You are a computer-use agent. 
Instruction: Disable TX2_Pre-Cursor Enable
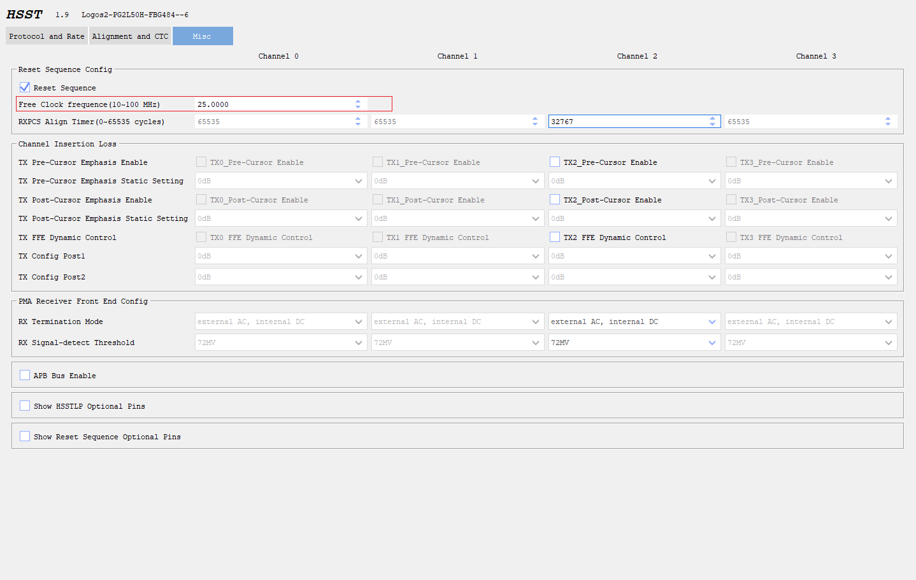coord(554,162)
